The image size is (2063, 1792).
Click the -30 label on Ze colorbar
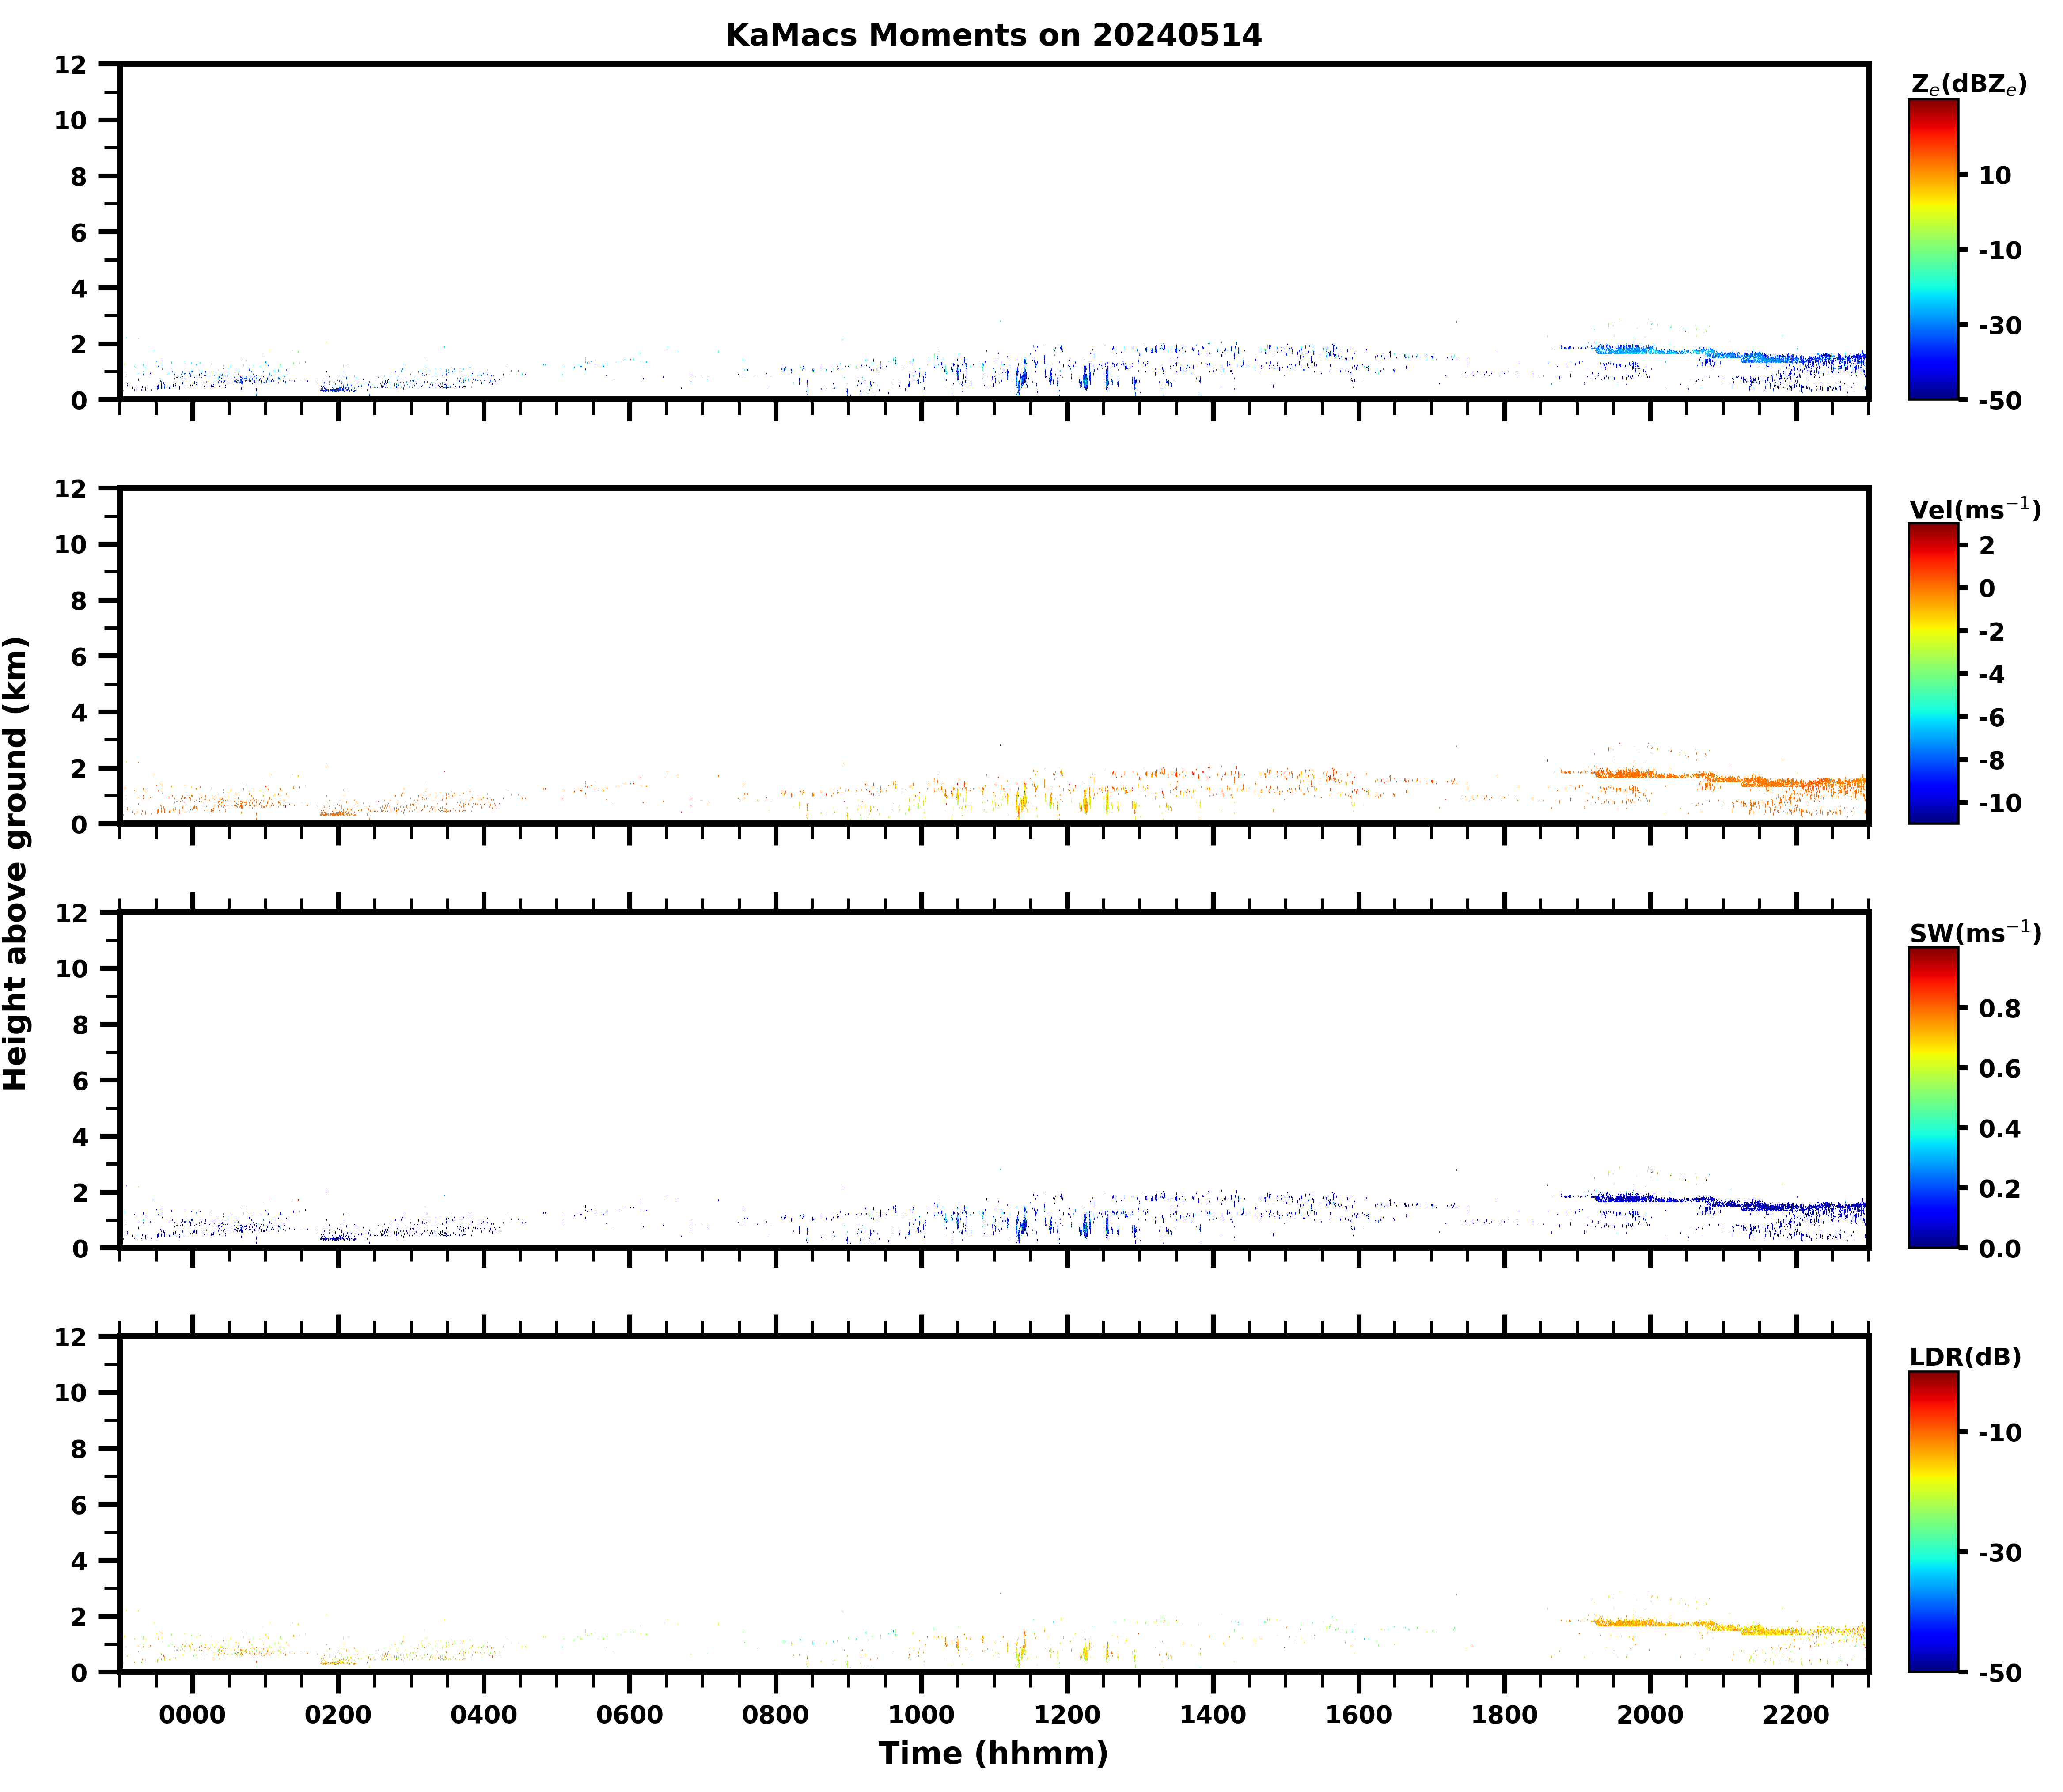1999,326
